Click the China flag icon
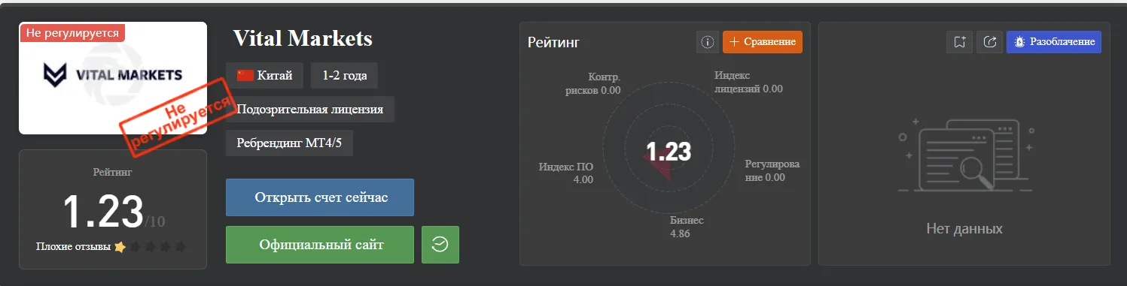Viewport: 1127px width, 286px height. pyautogui.click(x=245, y=75)
